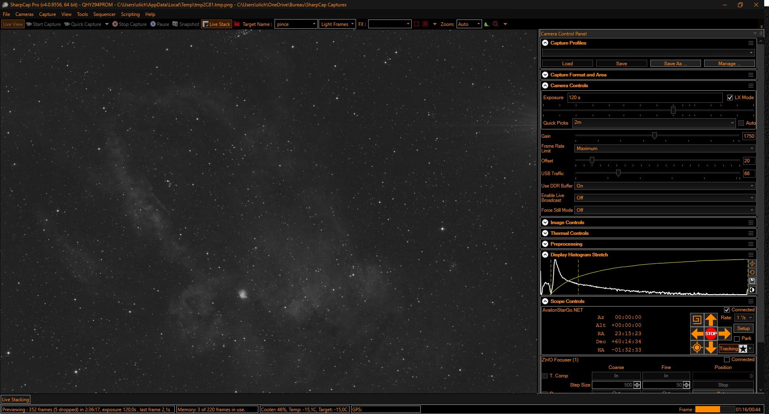Click the Manage profiles button
Screen dimensions: 769x414
(729, 64)
